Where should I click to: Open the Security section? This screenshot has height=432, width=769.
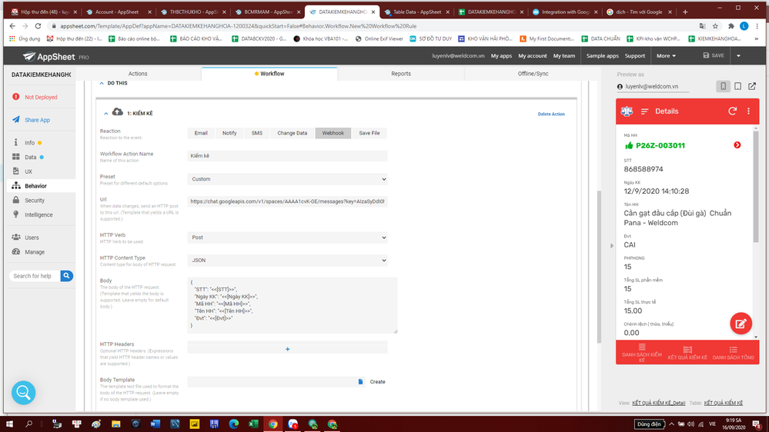(x=35, y=201)
